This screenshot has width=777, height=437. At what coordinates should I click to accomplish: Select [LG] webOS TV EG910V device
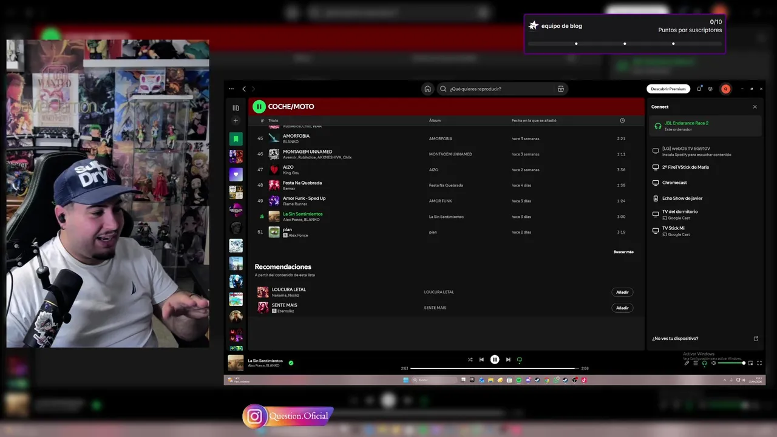click(x=705, y=151)
